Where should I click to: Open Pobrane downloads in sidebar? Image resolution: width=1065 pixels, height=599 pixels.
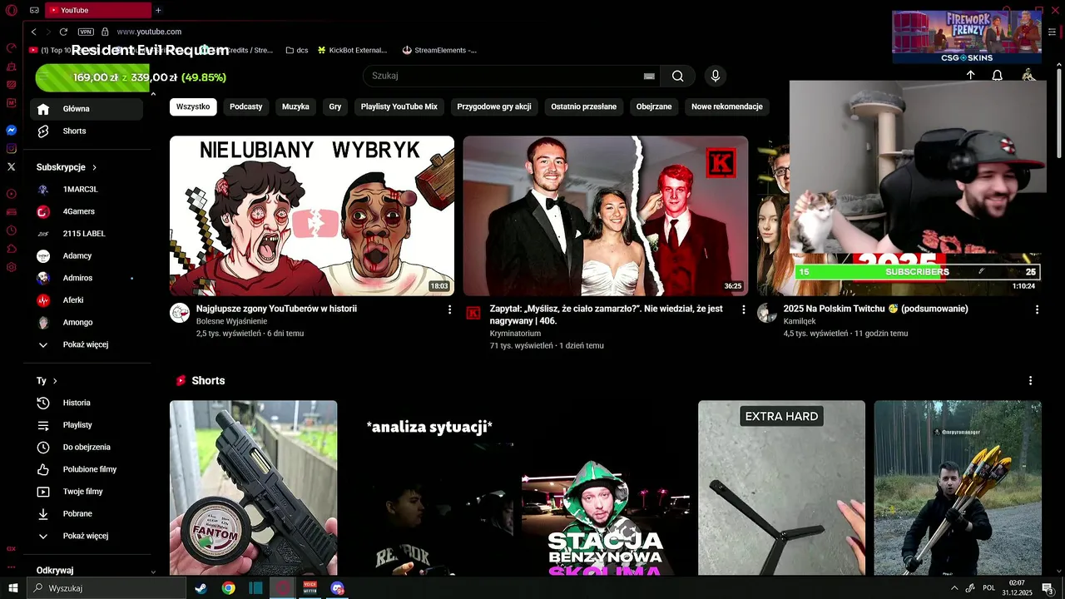pos(87,514)
